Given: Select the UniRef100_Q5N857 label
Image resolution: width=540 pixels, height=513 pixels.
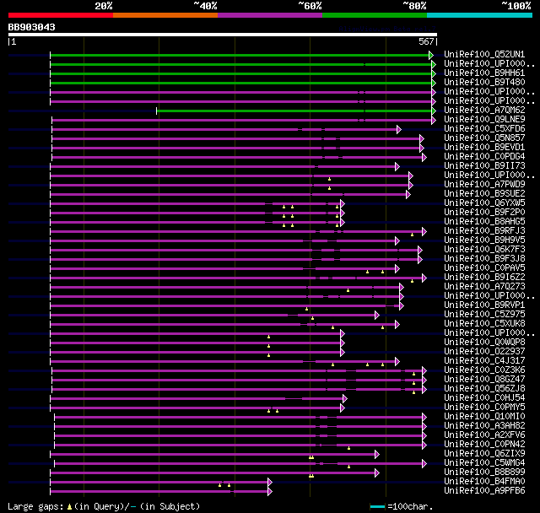Looking at the screenshot, I should [484, 138].
